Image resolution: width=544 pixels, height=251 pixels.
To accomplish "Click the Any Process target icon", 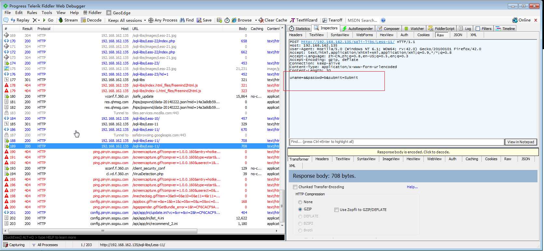I will (151, 20).
